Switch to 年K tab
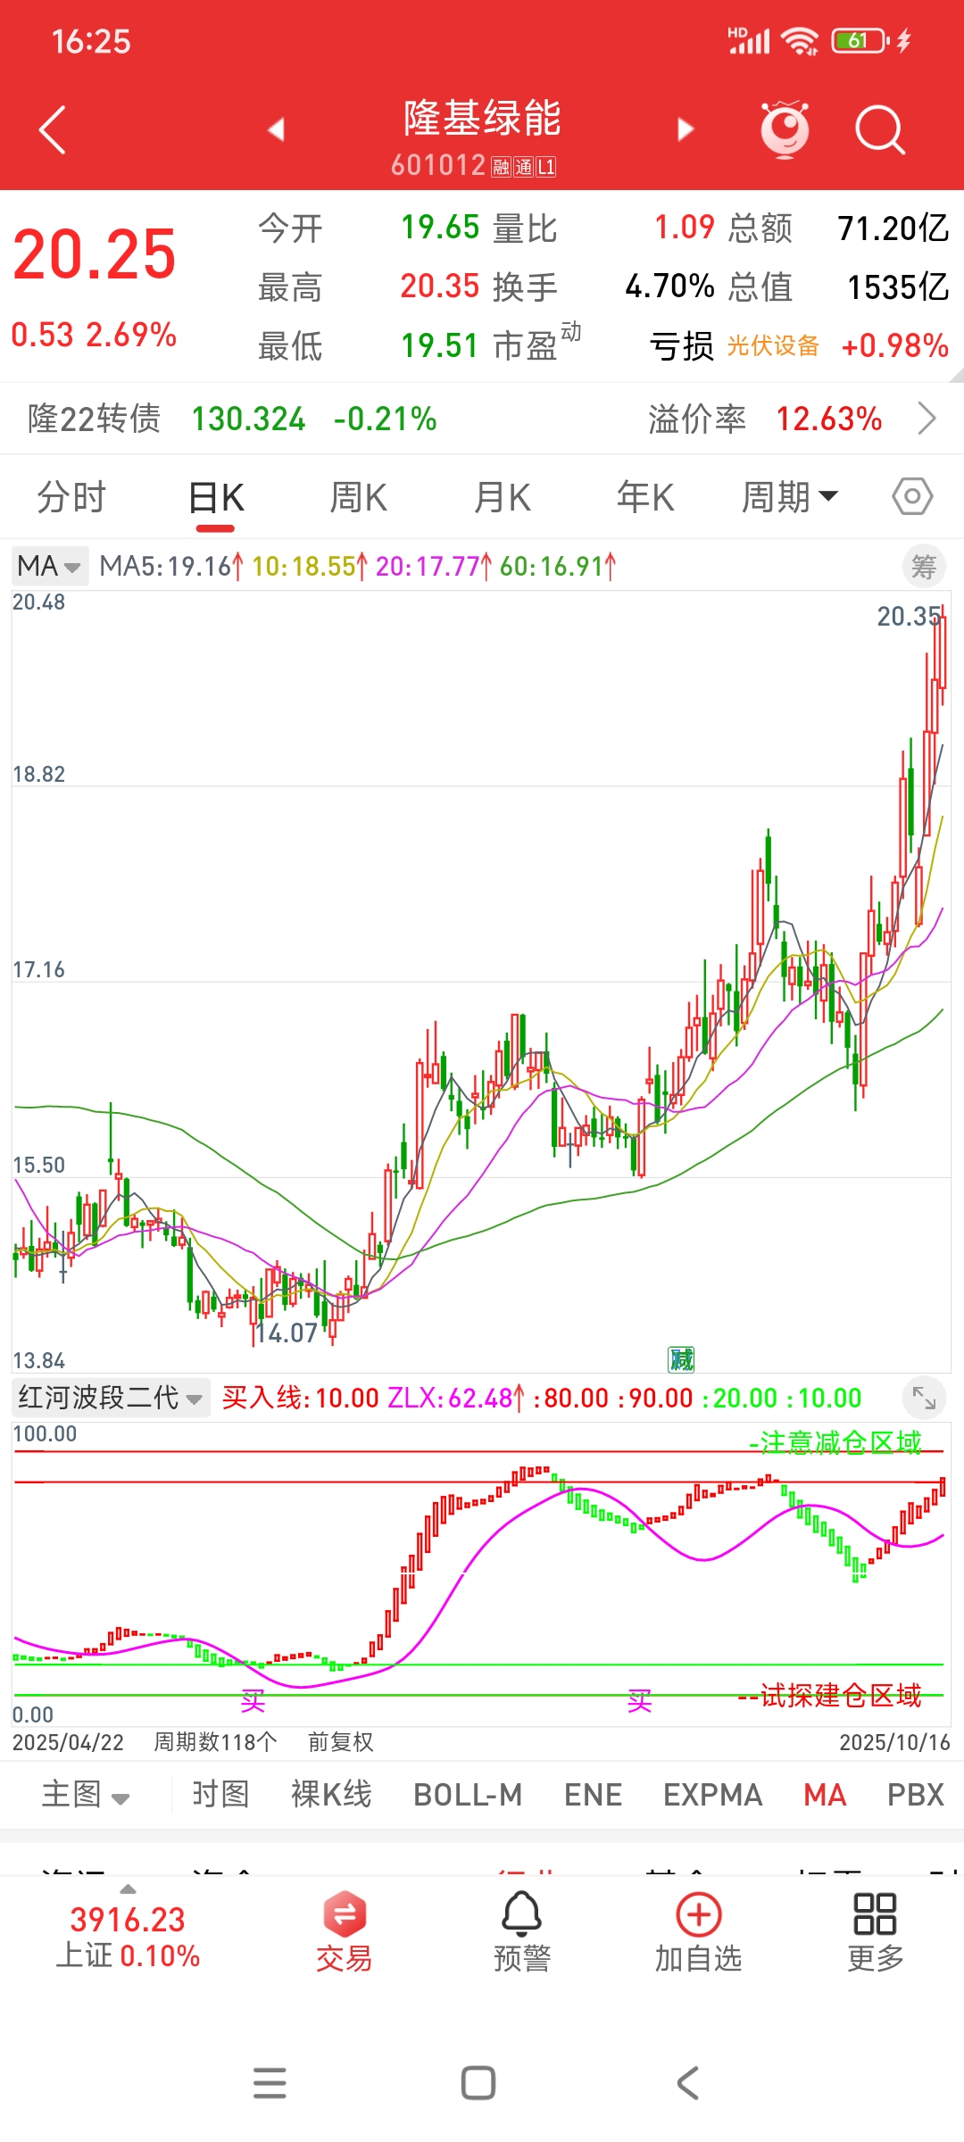Viewport: 964px width, 2142px height. (x=645, y=497)
